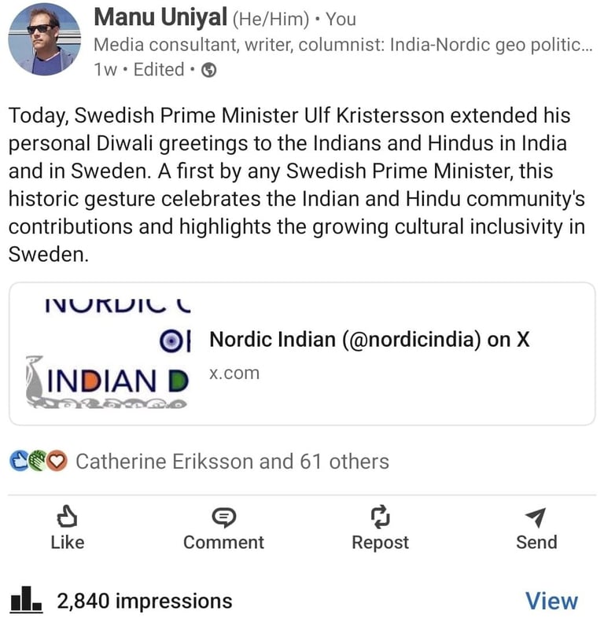Tap the impressions bar chart icon
This screenshot has width=604, height=633.
(x=26, y=601)
